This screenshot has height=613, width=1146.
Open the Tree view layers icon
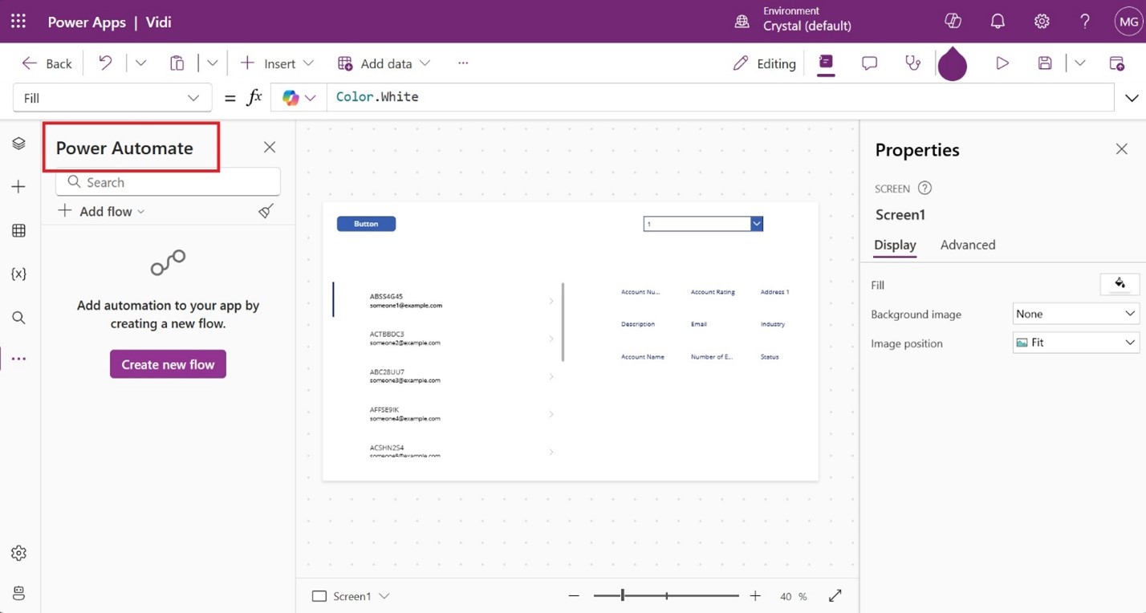pyautogui.click(x=18, y=144)
